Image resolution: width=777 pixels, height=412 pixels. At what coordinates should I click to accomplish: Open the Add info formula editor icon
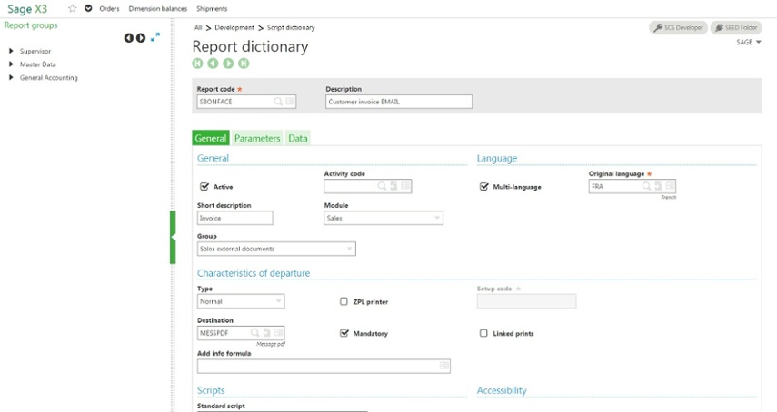pos(443,366)
